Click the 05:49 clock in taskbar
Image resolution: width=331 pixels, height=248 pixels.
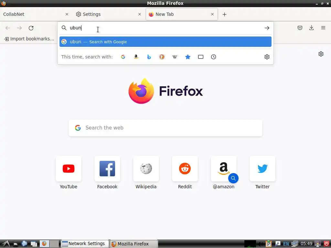(x=306, y=243)
